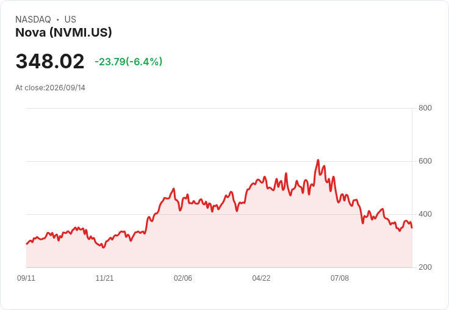Select the 800 y-axis label
The image size is (449, 310).
click(x=425, y=108)
